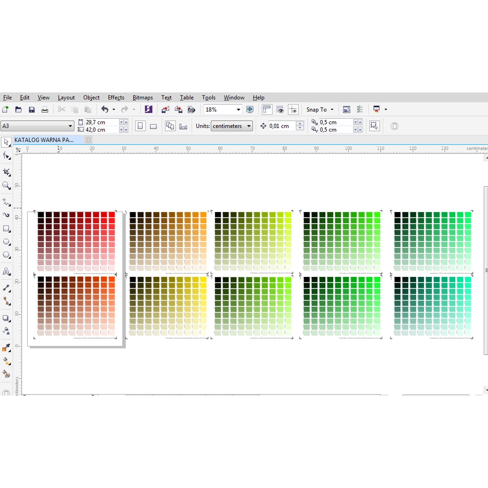
Task: Open the Effects menu
Action: click(x=116, y=98)
